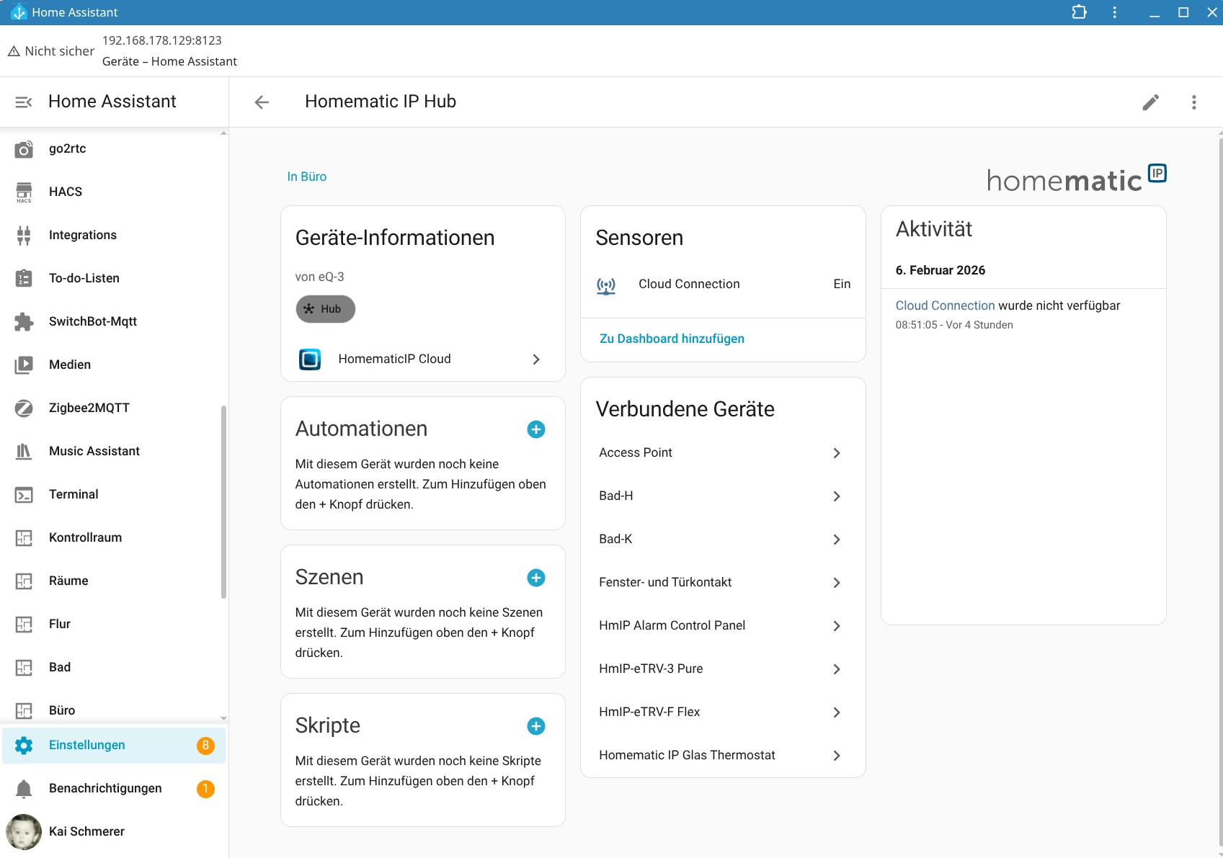Open the three-dot overflow menu in header
The height and width of the screenshot is (858, 1223).
(x=1193, y=102)
